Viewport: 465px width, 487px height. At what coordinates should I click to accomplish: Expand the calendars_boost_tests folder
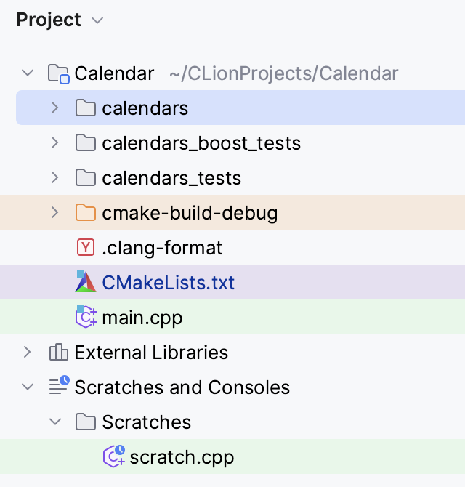(55, 142)
